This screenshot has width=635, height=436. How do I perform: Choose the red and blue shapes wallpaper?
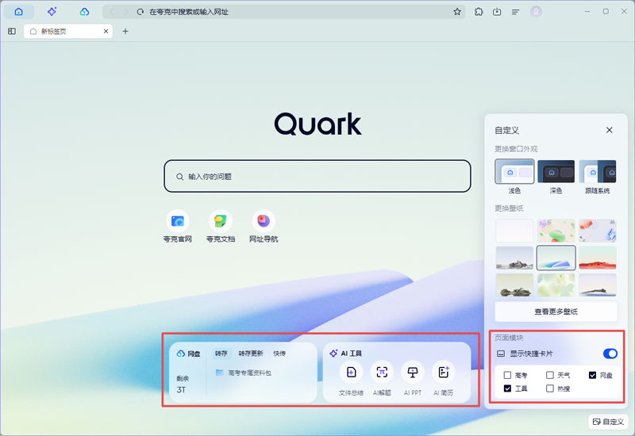coord(598,231)
